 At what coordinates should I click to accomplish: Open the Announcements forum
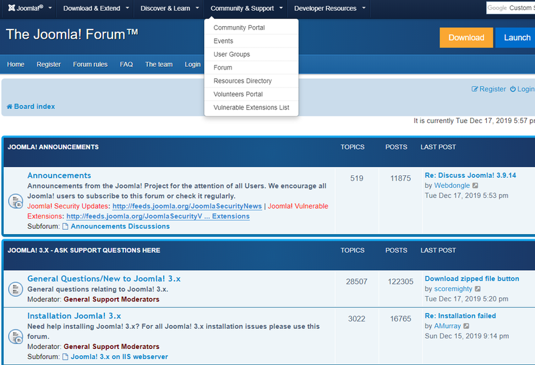(59, 175)
